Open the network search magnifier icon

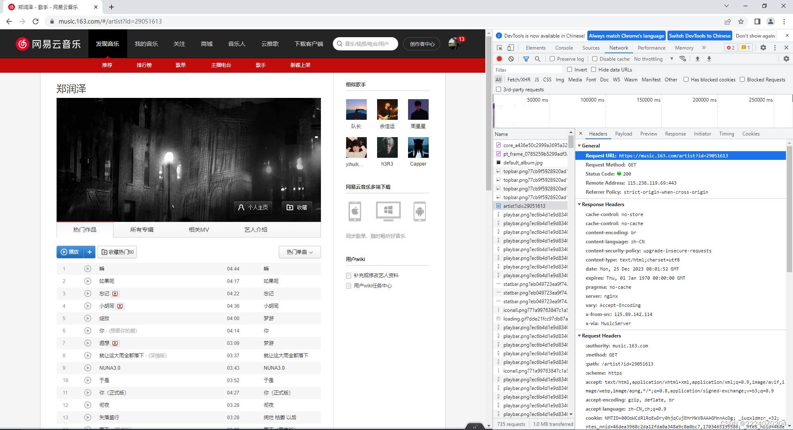pos(537,59)
